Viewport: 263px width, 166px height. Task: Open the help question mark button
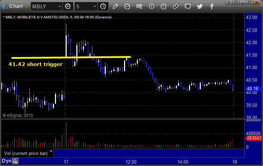229,2
